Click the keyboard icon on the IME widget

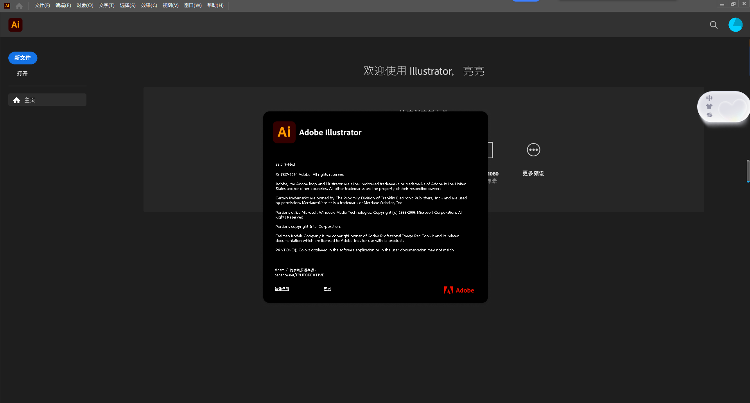pos(710,106)
